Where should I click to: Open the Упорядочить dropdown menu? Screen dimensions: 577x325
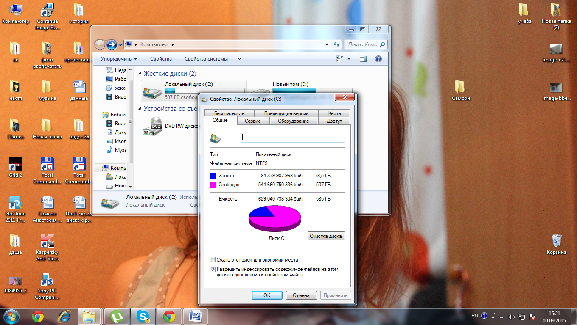click(119, 59)
